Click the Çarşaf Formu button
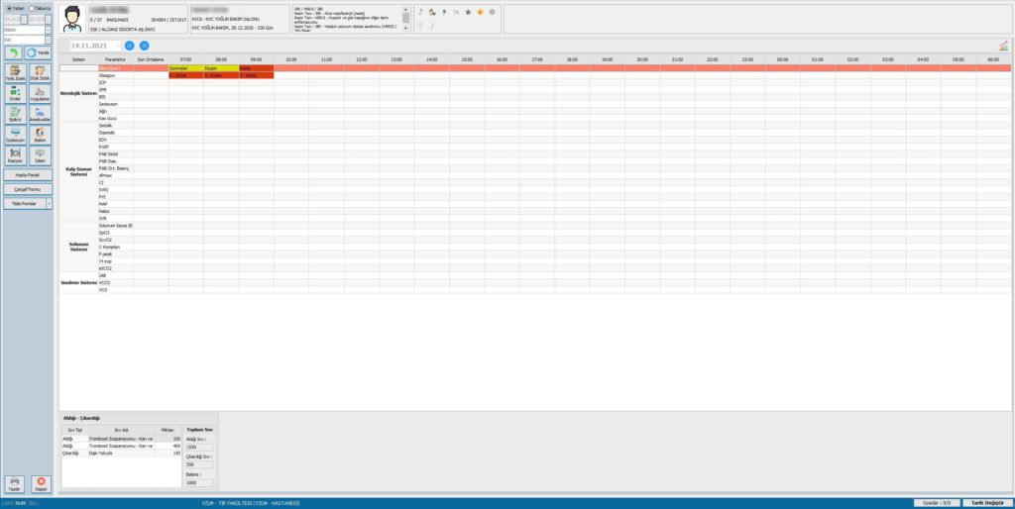The image size is (1015, 509). click(x=28, y=189)
